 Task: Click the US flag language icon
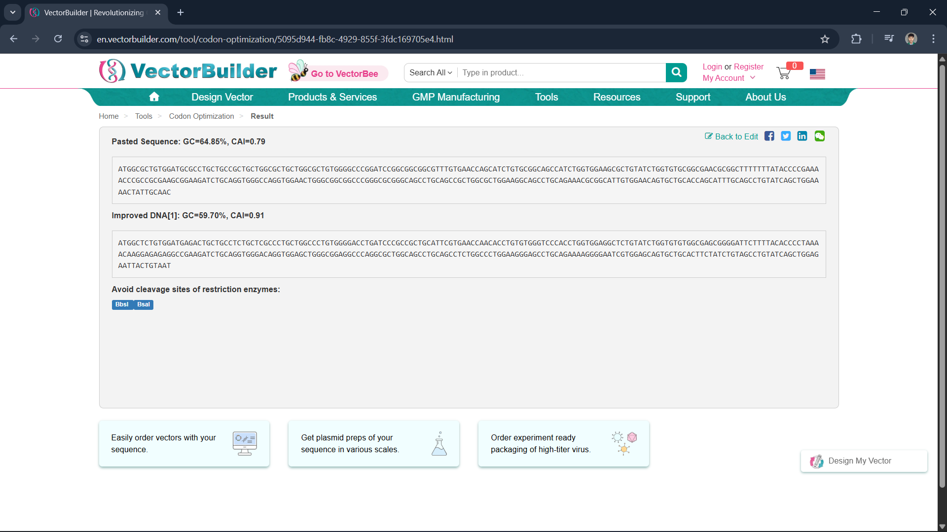[x=817, y=74]
